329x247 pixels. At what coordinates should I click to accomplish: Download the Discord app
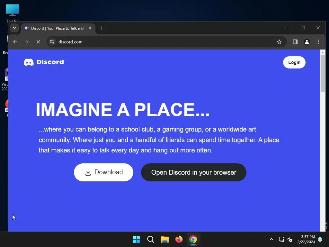[x=103, y=172]
